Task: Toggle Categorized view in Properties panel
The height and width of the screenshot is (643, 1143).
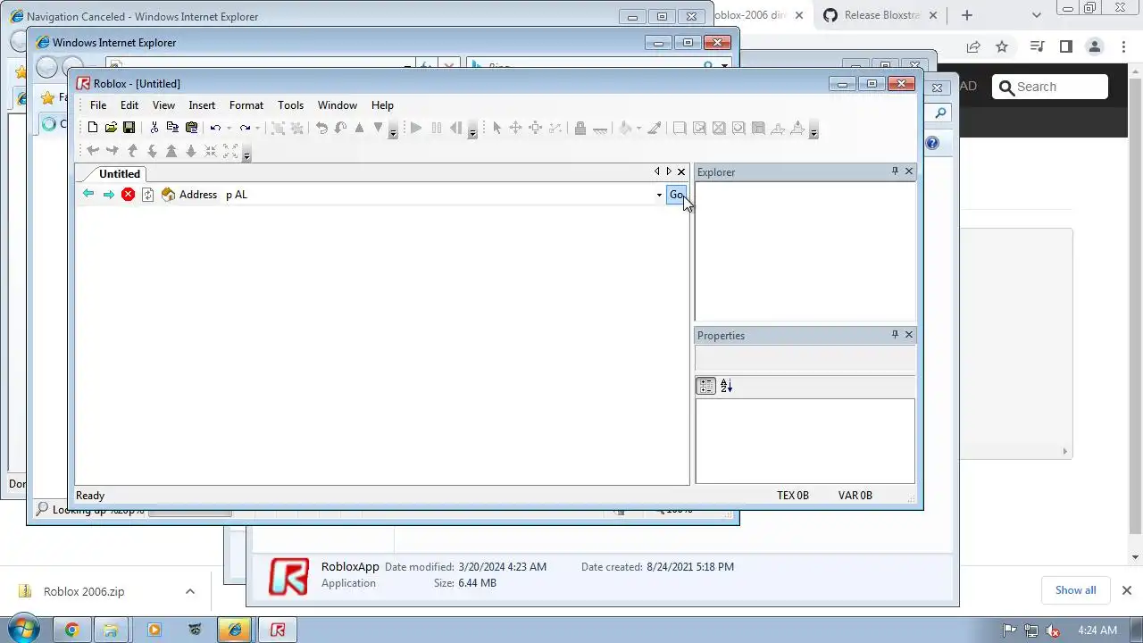Action: 706,386
